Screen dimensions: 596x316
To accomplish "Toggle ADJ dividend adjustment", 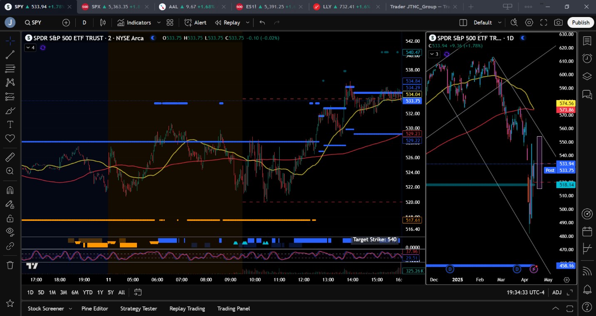I will pos(557,292).
